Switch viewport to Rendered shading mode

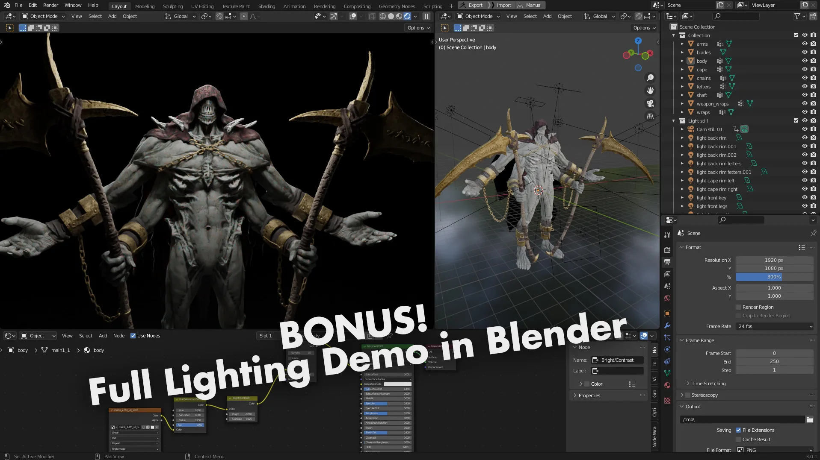point(407,16)
